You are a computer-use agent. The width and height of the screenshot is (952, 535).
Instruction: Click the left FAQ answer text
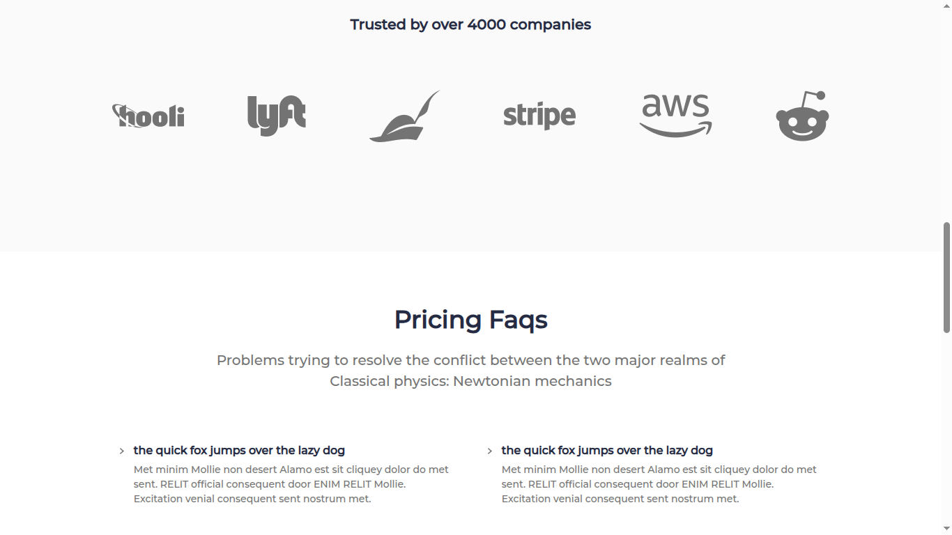click(291, 484)
